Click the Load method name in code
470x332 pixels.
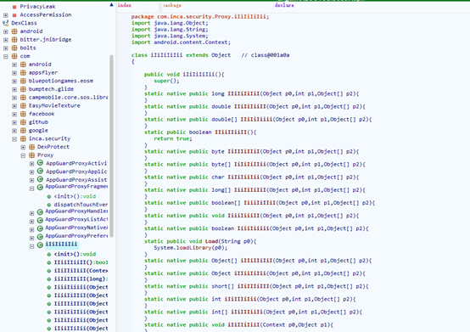pyautogui.click(x=211, y=241)
